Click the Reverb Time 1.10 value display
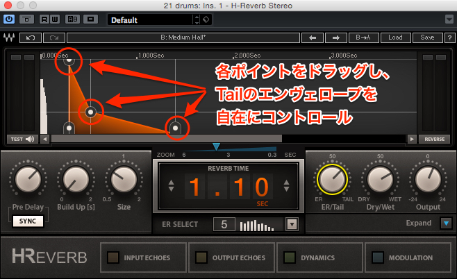This screenshot has height=279, width=457. [228, 187]
